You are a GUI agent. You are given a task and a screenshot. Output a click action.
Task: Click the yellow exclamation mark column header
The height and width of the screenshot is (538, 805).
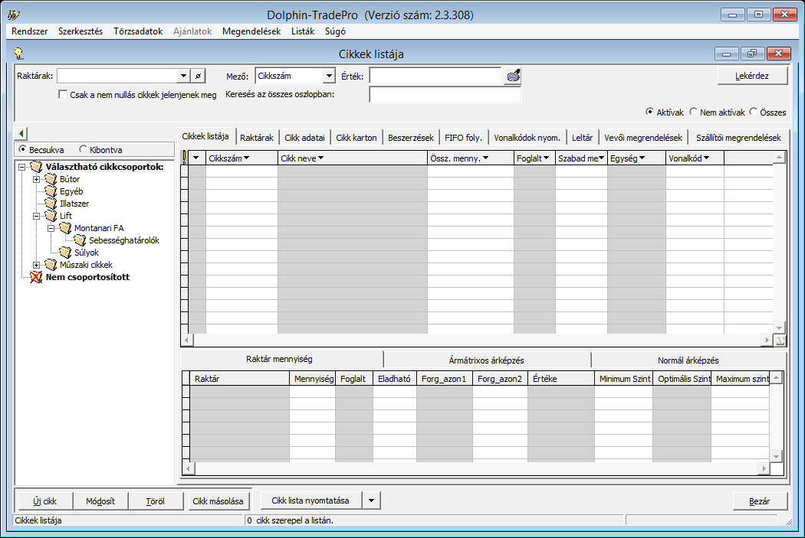pyautogui.click(x=184, y=158)
